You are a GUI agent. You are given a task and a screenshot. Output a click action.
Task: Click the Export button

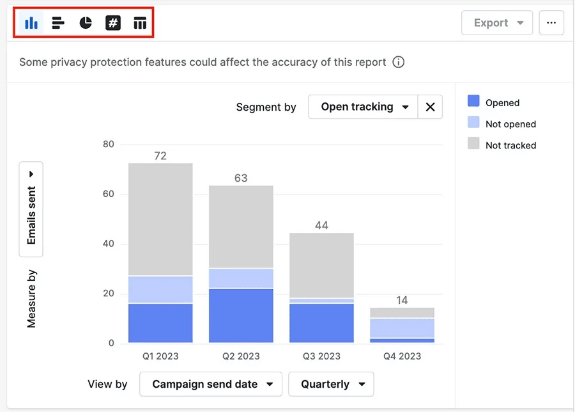[491, 22]
